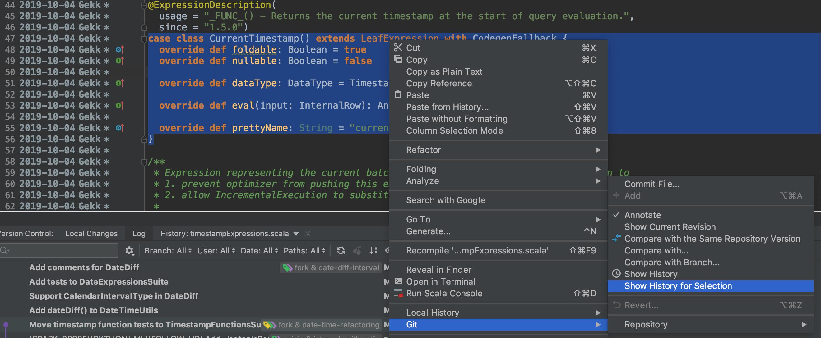821x338 pixels.
Task: Click the sort/IntelliSort arrows icon
Action: [x=373, y=250]
